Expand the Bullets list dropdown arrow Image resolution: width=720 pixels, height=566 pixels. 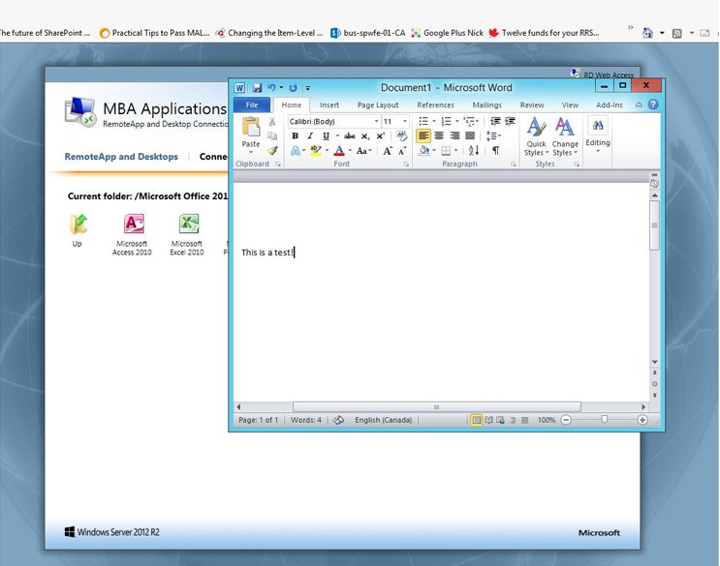click(x=434, y=121)
